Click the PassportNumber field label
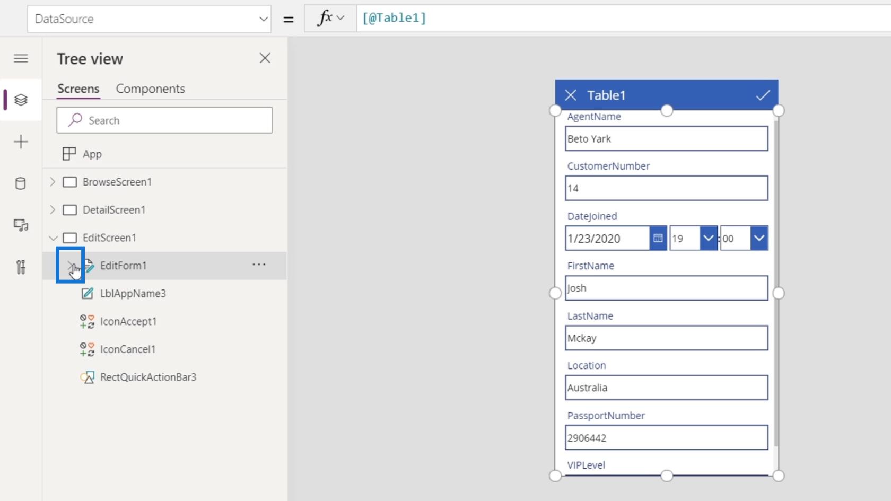891x501 pixels. click(606, 416)
